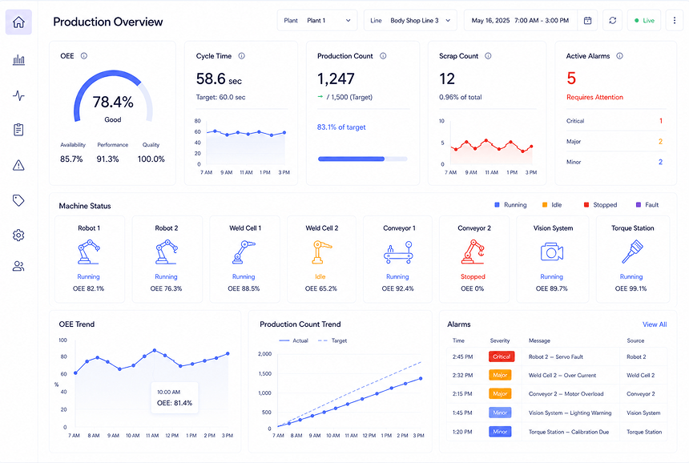Click the Minor alarm count row
This screenshot has height=463, width=689.
coord(615,162)
